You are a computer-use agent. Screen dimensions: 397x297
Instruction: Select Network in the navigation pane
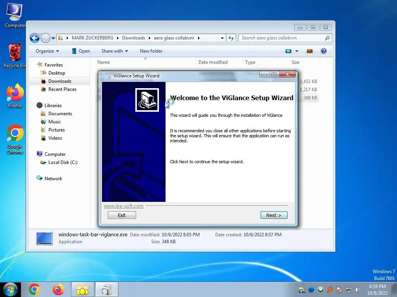click(53, 179)
